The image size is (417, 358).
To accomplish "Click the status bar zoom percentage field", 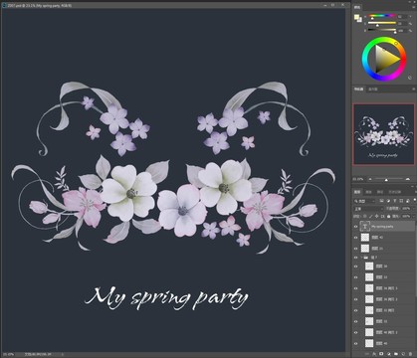I will tap(9, 354).
